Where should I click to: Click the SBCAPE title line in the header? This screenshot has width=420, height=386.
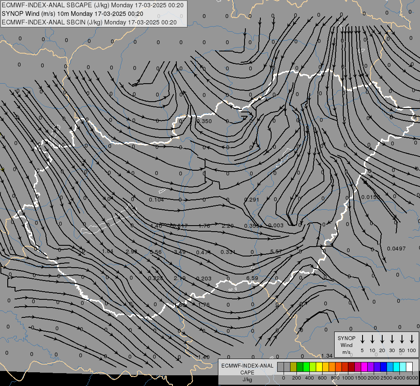coord(93,5)
